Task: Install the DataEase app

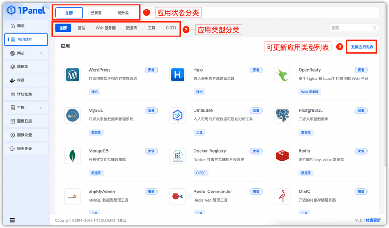Action: 256,110
